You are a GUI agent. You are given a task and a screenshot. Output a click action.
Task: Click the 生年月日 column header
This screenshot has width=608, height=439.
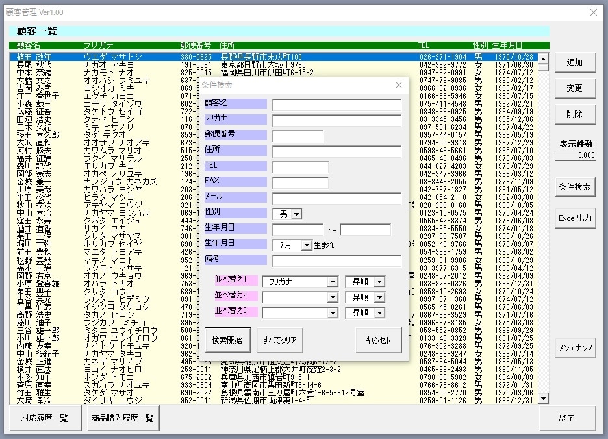pyautogui.click(x=507, y=45)
